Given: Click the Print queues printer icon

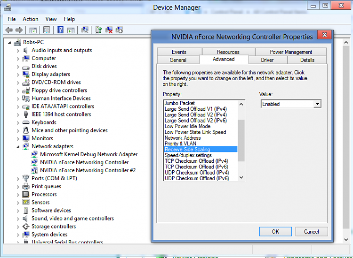Looking at the screenshot, I should 26,186.
